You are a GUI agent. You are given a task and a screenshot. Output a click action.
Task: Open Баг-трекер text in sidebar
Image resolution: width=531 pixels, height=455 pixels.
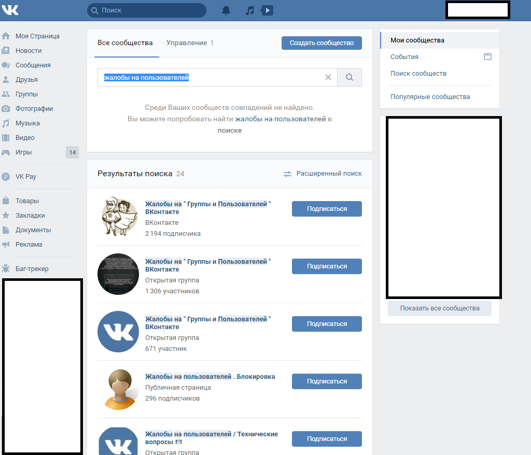(x=32, y=268)
